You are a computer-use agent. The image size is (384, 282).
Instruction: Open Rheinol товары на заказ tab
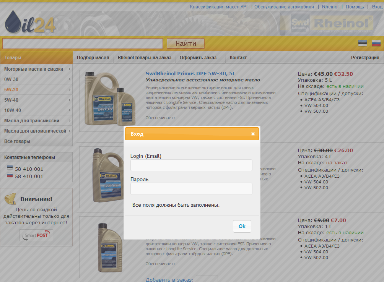point(145,58)
